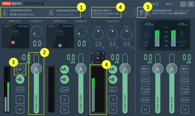
Task: Click the Audibility knob of Hardware Input 1
Action: [37, 31]
